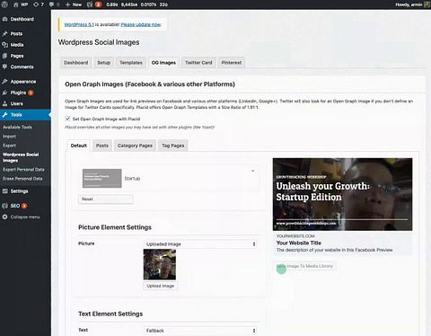Screen dimensions: 431x336
Task: Switch to the Twitter Card tab
Action: (x=198, y=63)
